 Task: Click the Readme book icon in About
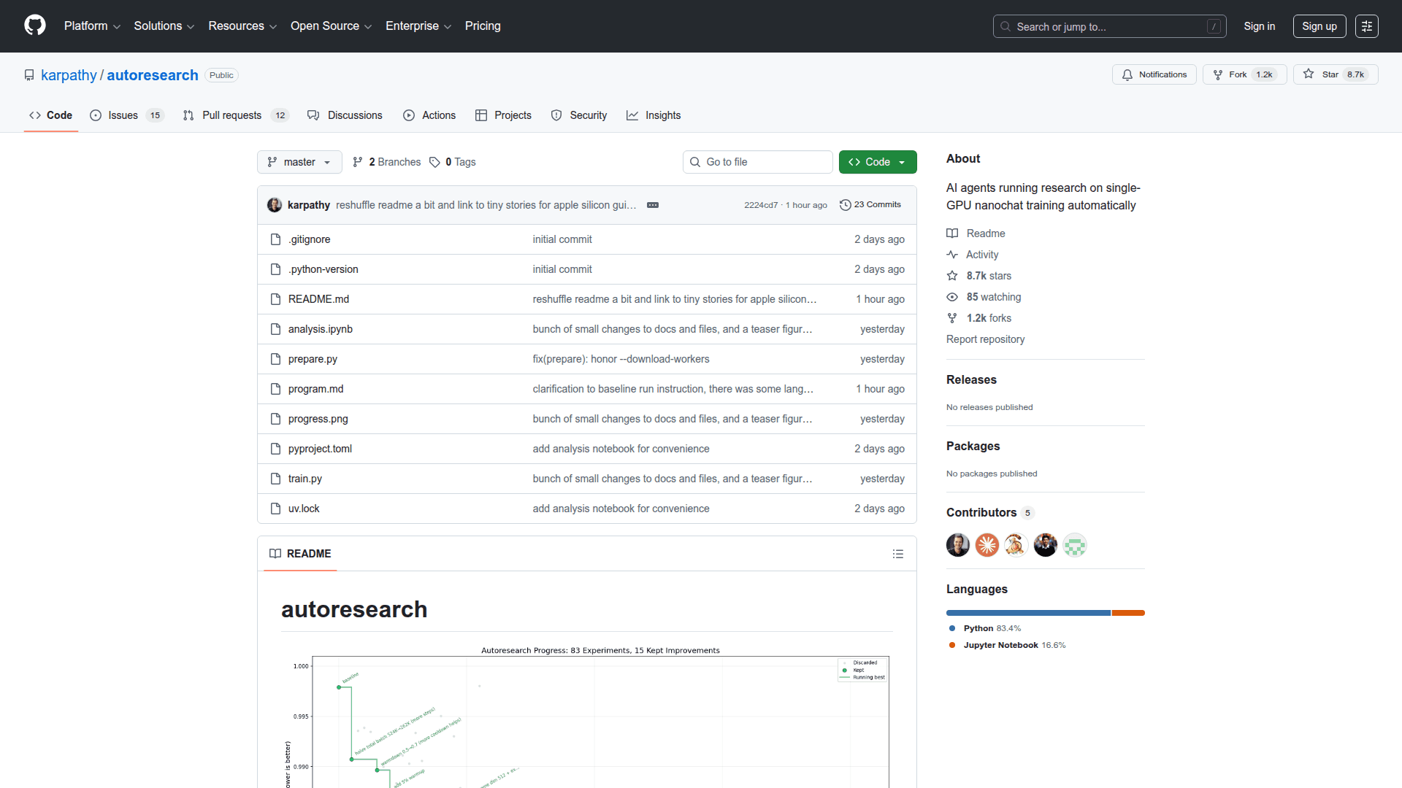[x=952, y=233]
